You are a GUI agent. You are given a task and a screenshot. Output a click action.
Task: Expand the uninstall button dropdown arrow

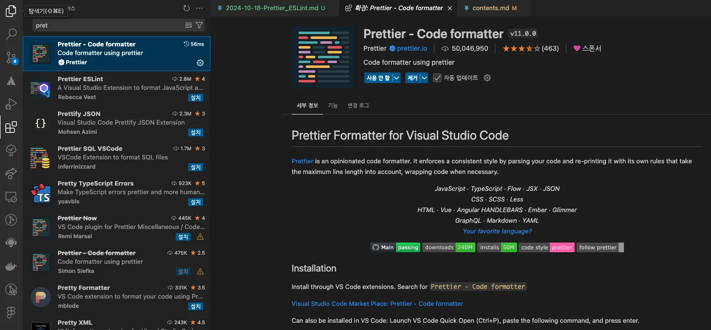(424, 78)
